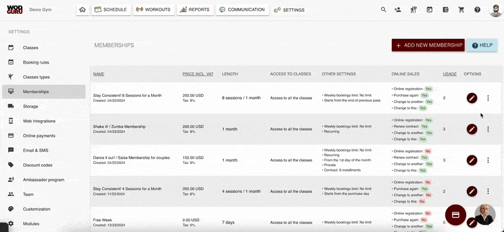Click the round payment card floating button
The image size is (504, 232).
(455, 214)
